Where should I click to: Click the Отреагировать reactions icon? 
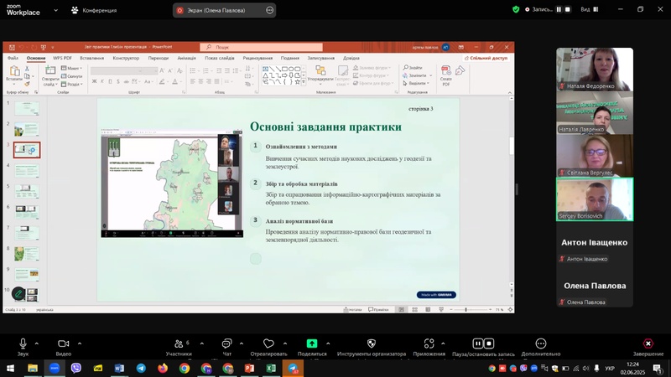(x=268, y=344)
